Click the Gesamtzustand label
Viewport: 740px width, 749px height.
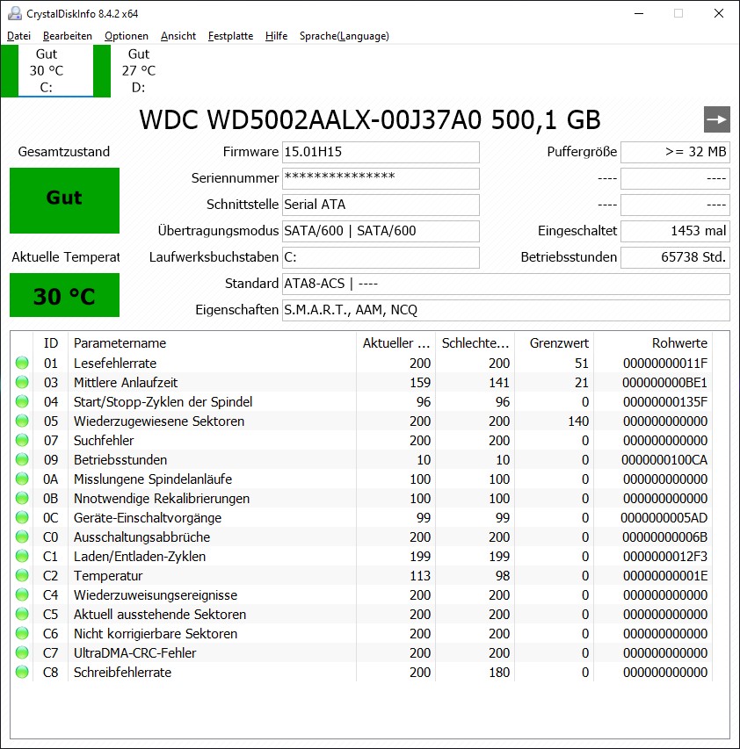[x=64, y=151]
